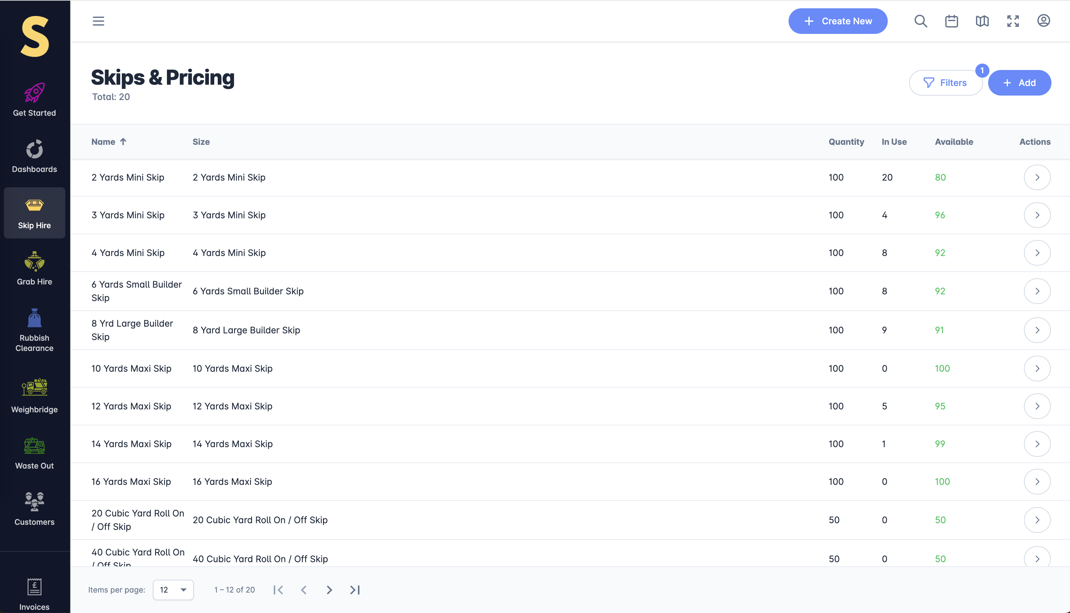This screenshot has height=613, width=1070.
Task: Open the 16 Yards Maxi Skip row chevron
Action: 1037,482
